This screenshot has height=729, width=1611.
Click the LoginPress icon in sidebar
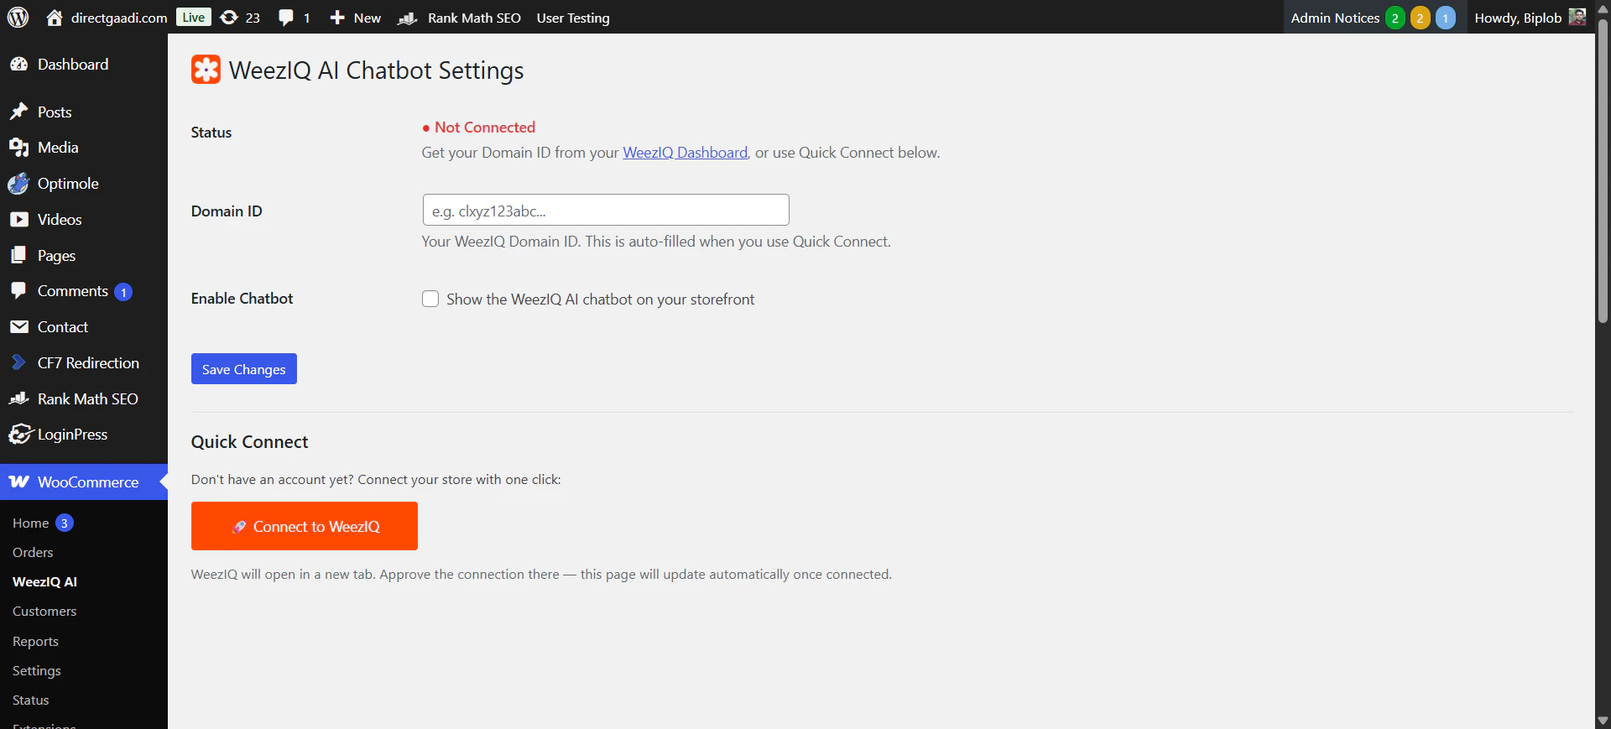(x=20, y=435)
